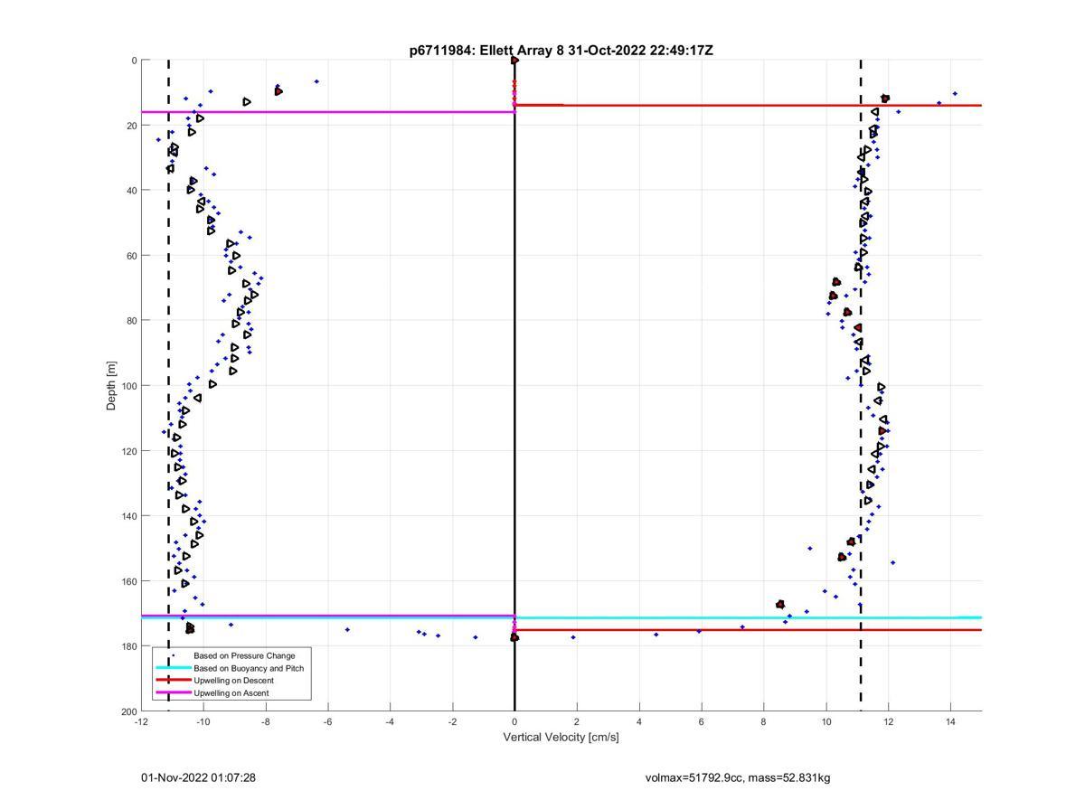Screen dimensions: 1085x800
Task: Click the cyan buoyancy line on the right half
Action: pyautogui.click(x=748, y=618)
